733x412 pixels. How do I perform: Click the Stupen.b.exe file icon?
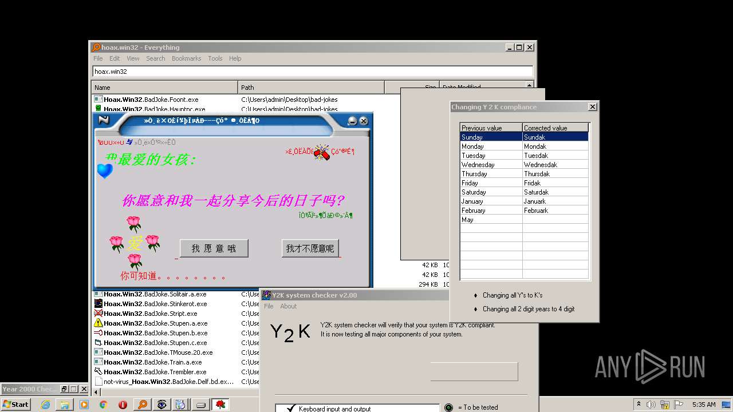pos(98,333)
